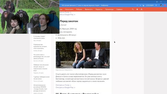Open sidebar article about spontaneous sex rules
Image resolution: width=167 pixels, height=94 pixels.
click(39, 37)
